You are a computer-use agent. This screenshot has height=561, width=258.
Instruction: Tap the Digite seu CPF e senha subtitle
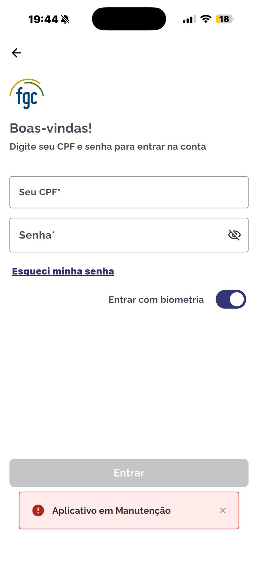point(108,147)
